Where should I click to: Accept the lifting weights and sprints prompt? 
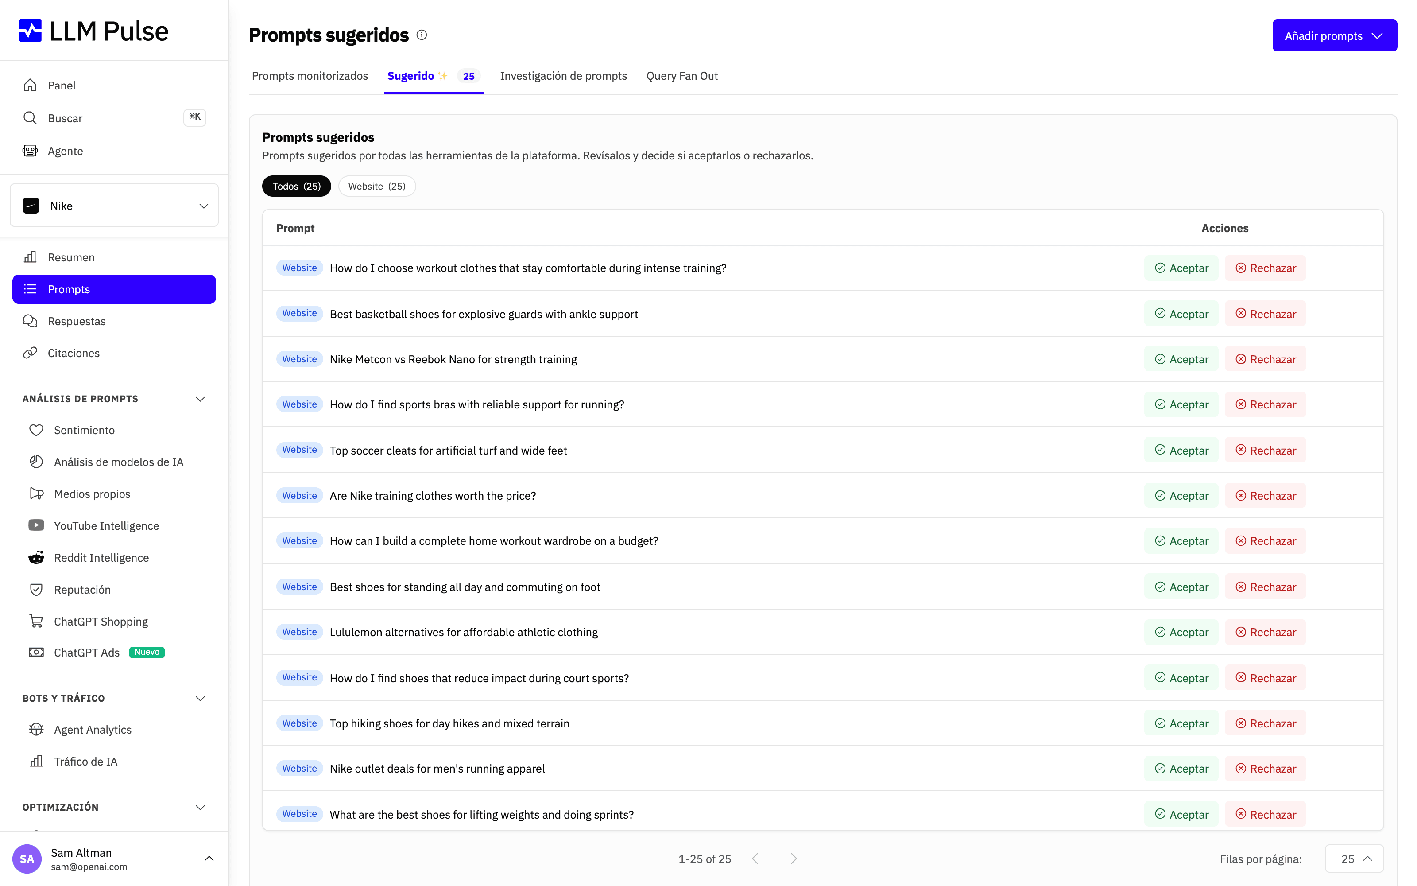pos(1181,815)
